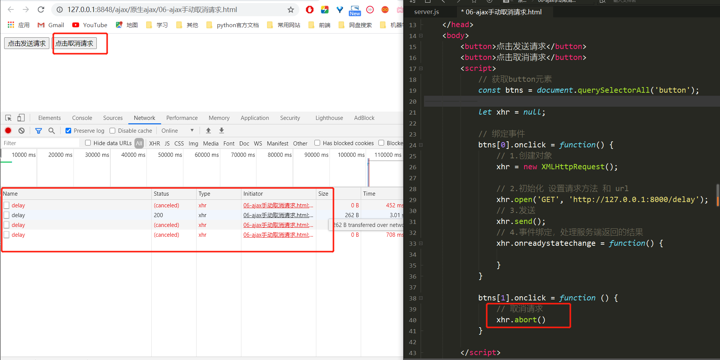
Task: Open the 其他 bookmark folder
Action: 187,25
